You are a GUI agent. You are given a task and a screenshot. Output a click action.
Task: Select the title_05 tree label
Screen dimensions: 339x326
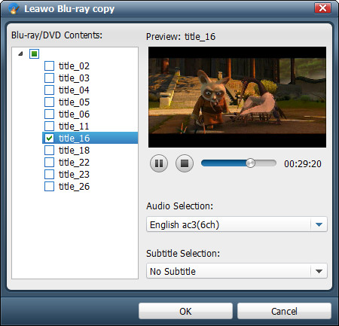pos(74,102)
